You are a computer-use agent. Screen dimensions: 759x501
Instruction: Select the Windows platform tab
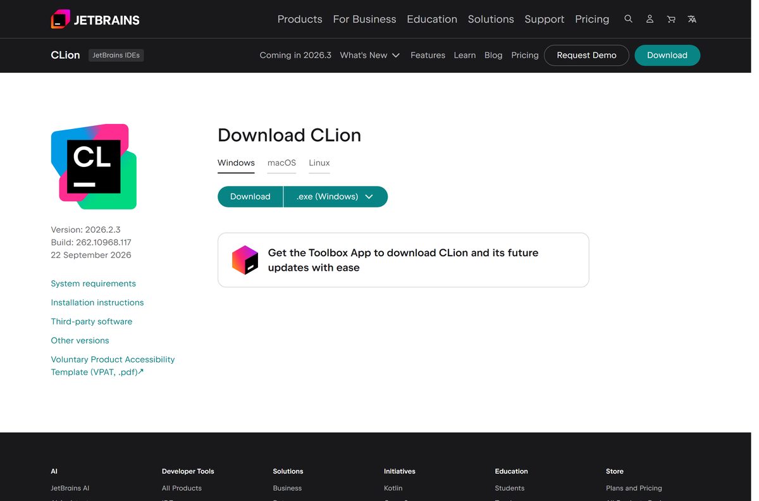click(x=236, y=163)
